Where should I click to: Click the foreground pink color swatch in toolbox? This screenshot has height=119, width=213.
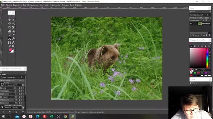(10, 50)
